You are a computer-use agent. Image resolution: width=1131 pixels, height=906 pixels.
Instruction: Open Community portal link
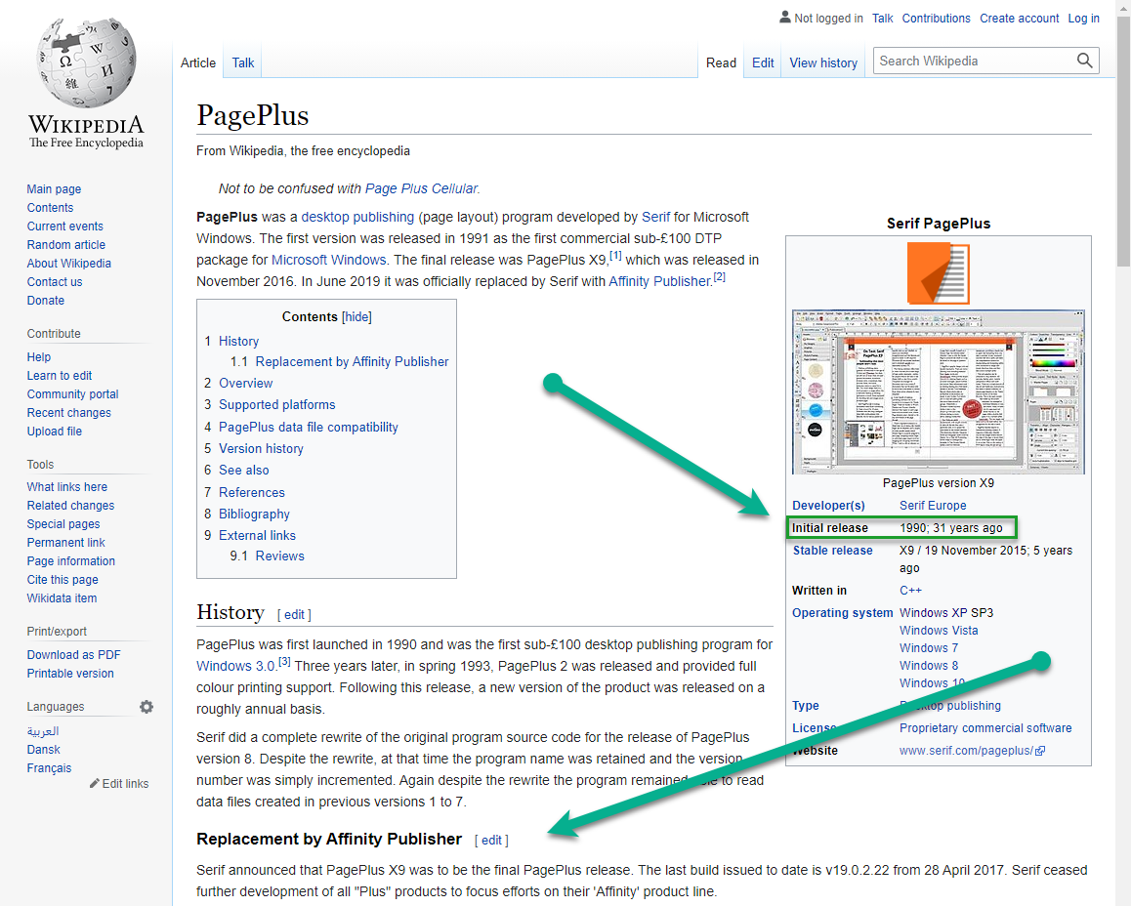[73, 394]
